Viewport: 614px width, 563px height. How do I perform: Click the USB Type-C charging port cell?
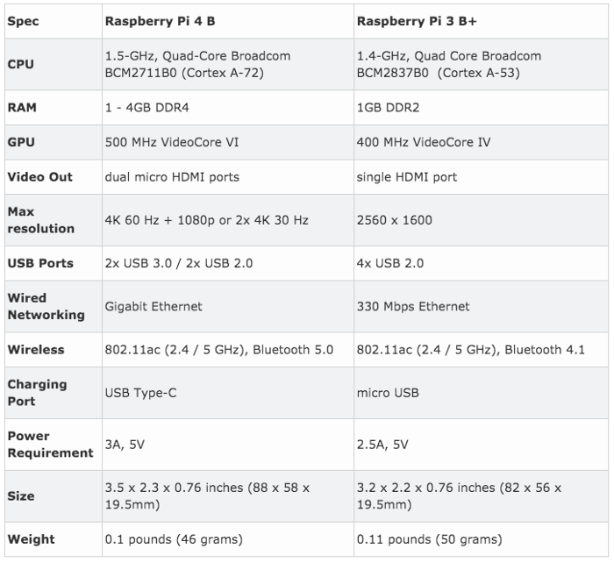click(228, 393)
